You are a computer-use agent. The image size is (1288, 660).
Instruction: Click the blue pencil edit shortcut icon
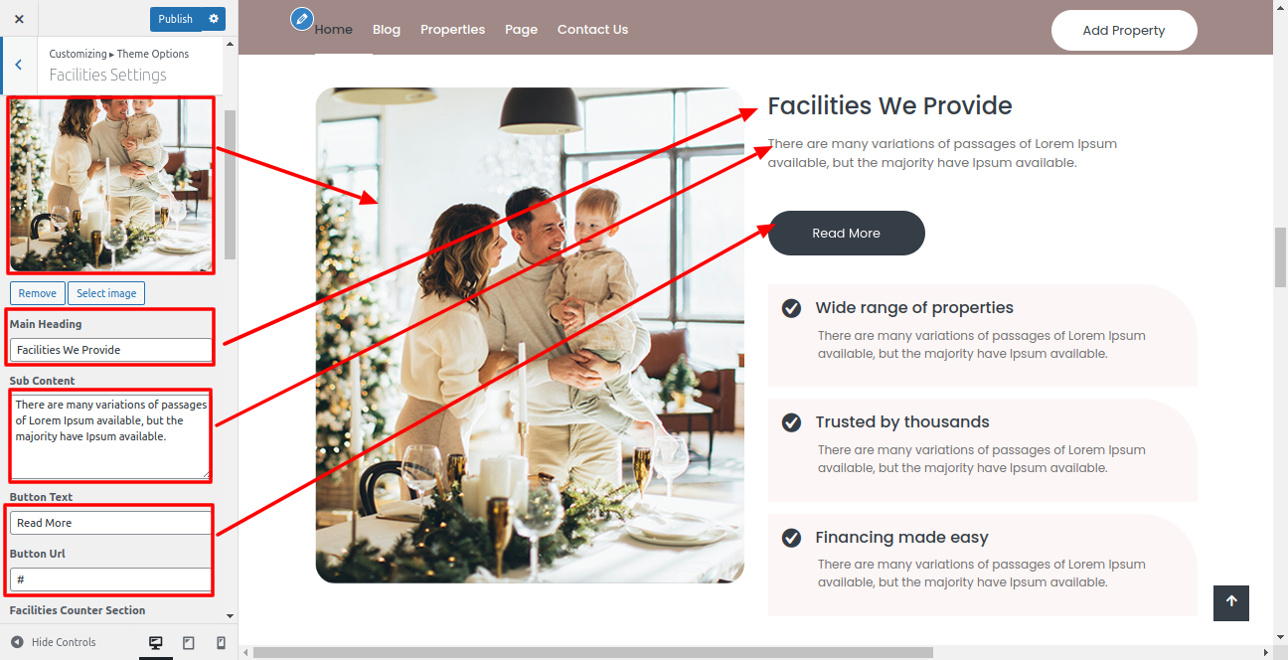click(x=302, y=19)
